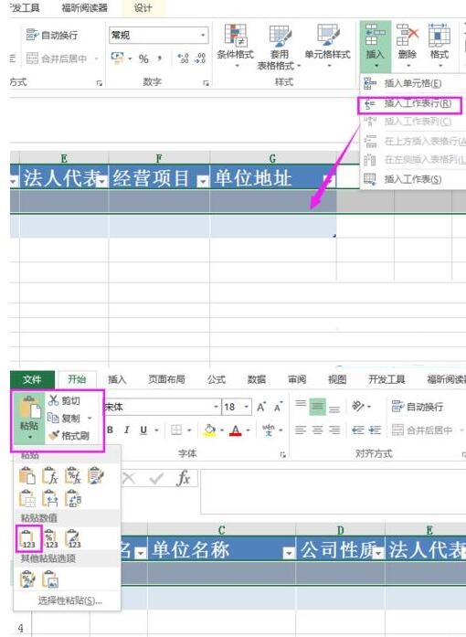Apply the red font color A
Image resolution: width=466 pixels, height=637 pixels.
click(236, 430)
